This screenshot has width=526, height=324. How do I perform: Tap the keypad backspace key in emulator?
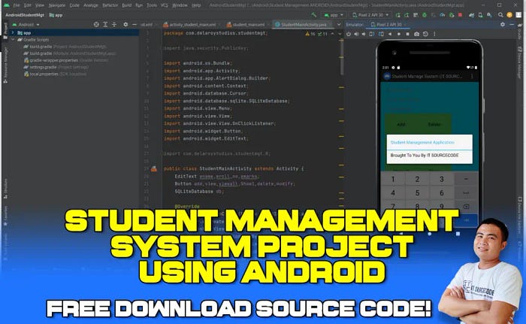[x=467, y=207]
